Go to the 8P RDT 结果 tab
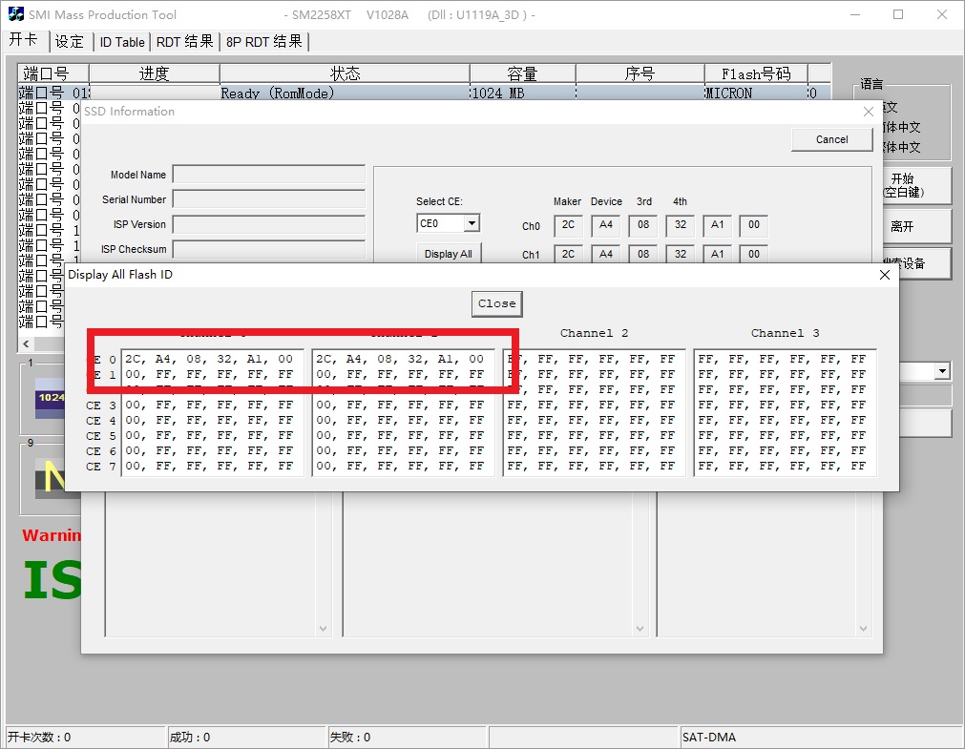This screenshot has width=965, height=749. 264,42
